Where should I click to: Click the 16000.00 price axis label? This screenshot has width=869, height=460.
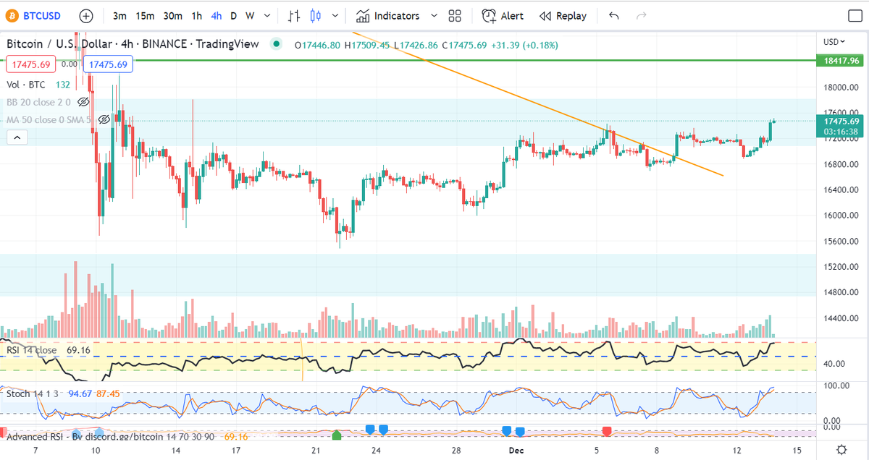tap(840, 216)
